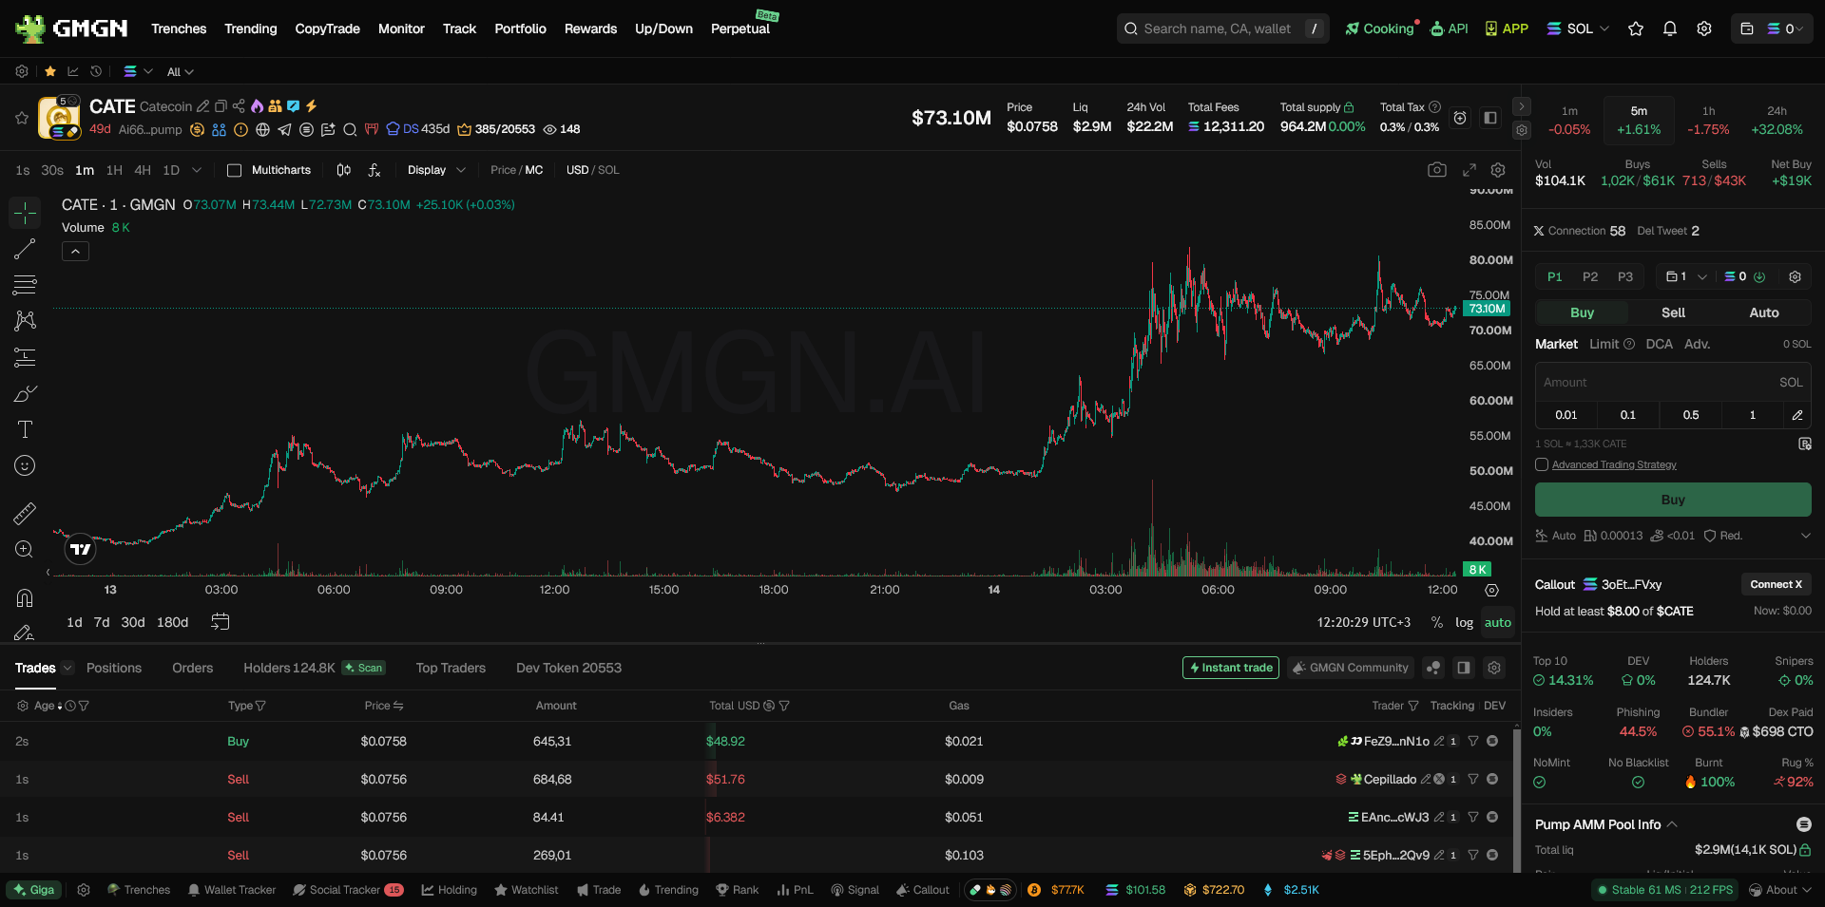Set a price alert with alarm icon

(1460, 118)
